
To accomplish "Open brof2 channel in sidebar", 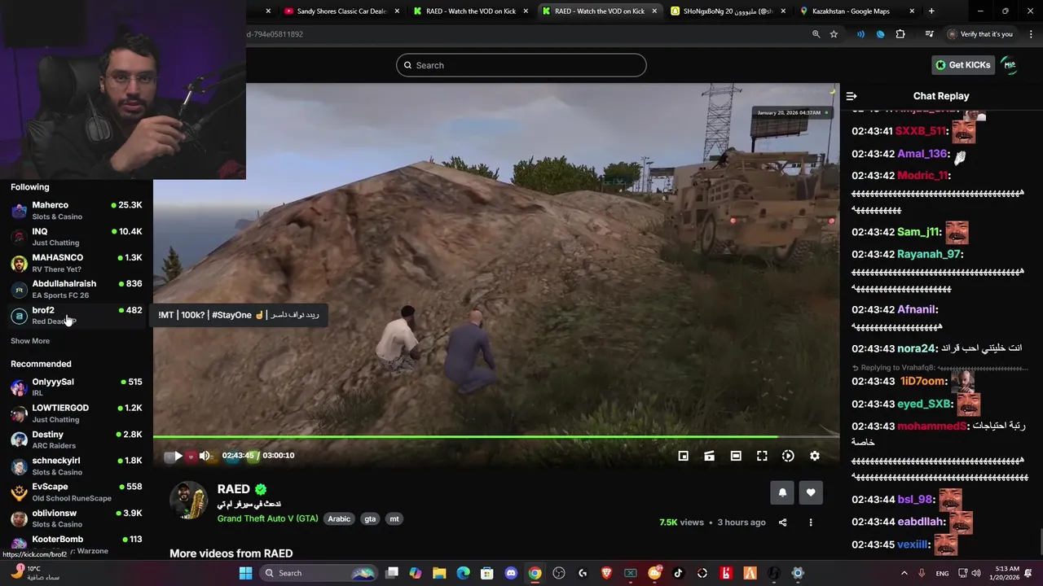I will pyautogui.click(x=77, y=316).
